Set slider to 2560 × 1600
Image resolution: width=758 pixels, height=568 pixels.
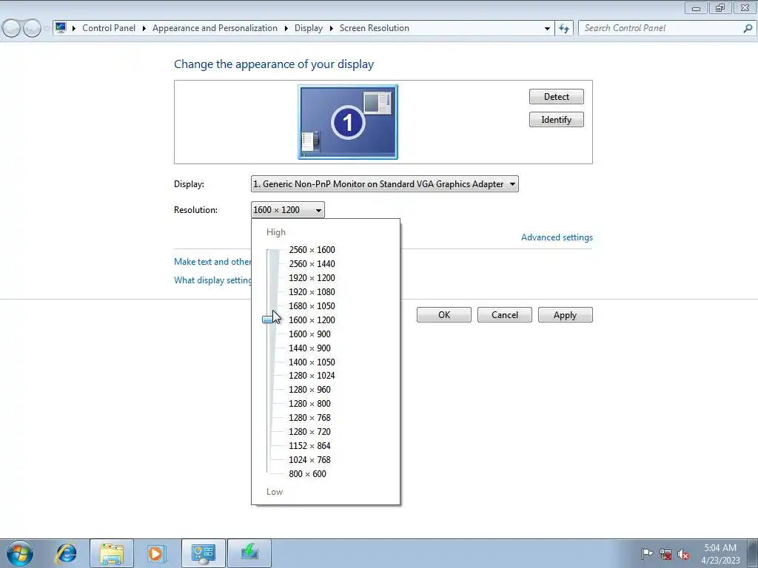[x=312, y=250]
